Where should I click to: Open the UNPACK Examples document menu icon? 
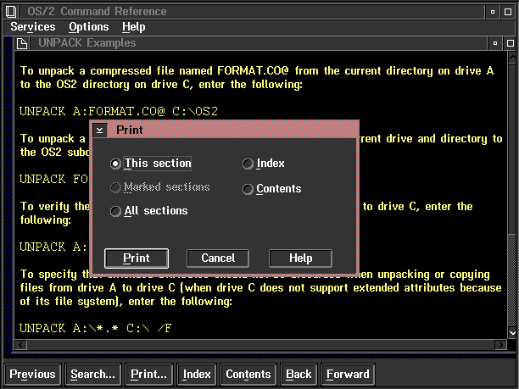pyautogui.click(x=22, y=43)
